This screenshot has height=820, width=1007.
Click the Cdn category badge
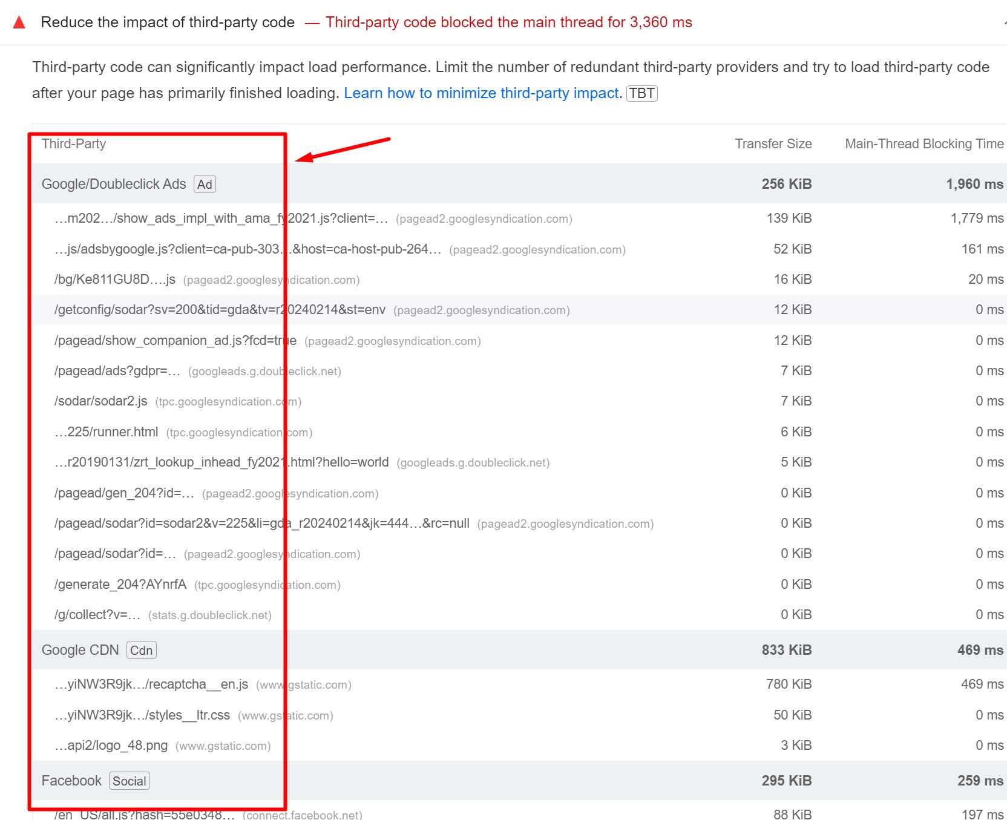coord(142,651)
